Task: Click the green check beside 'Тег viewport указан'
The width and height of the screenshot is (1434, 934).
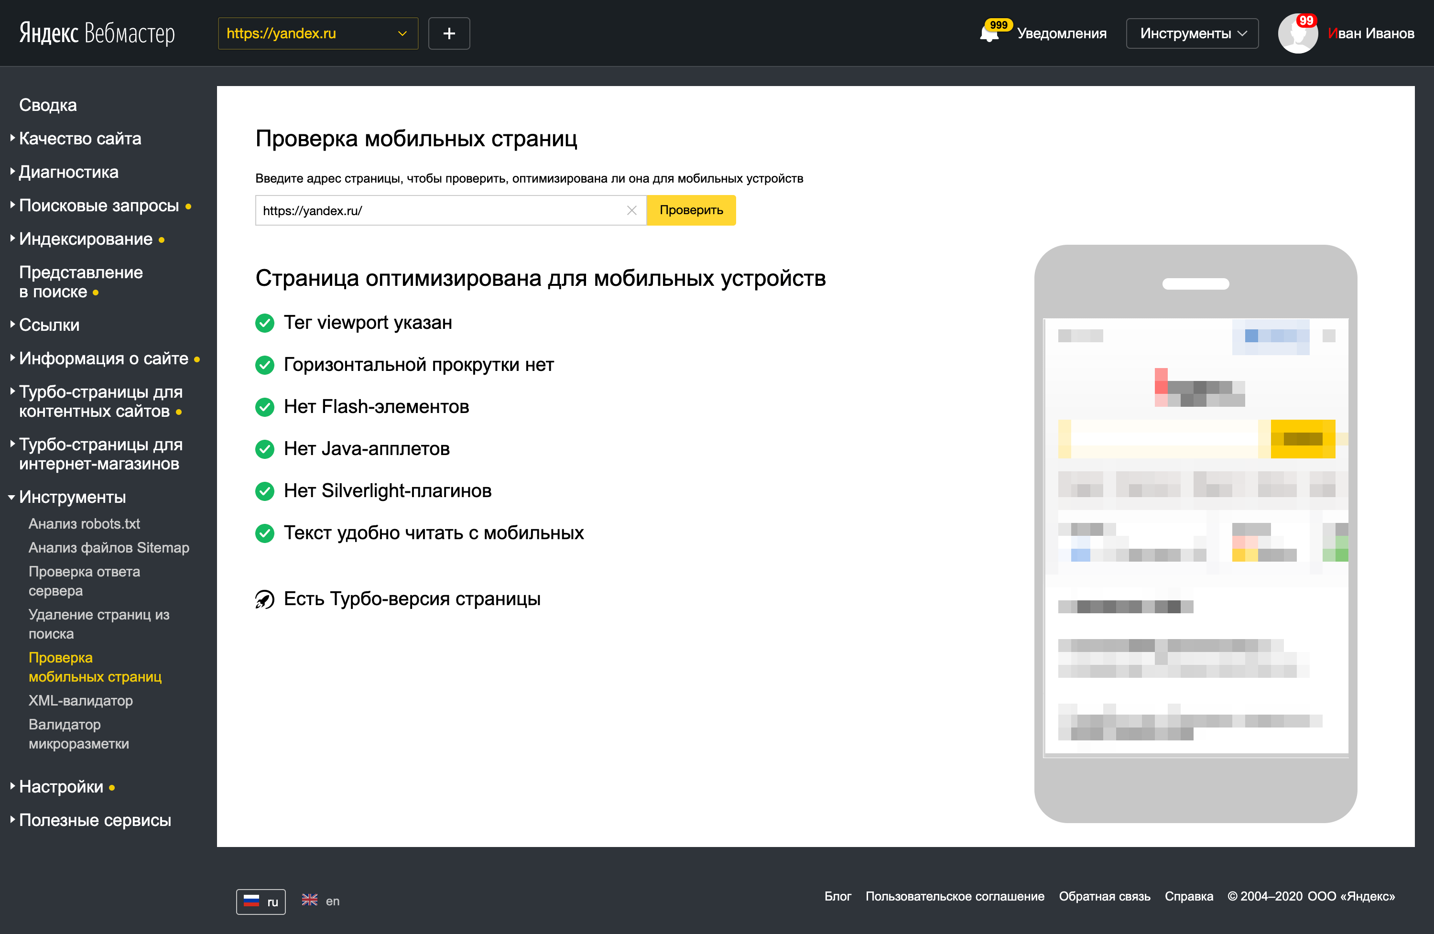Action: [264, 323]
